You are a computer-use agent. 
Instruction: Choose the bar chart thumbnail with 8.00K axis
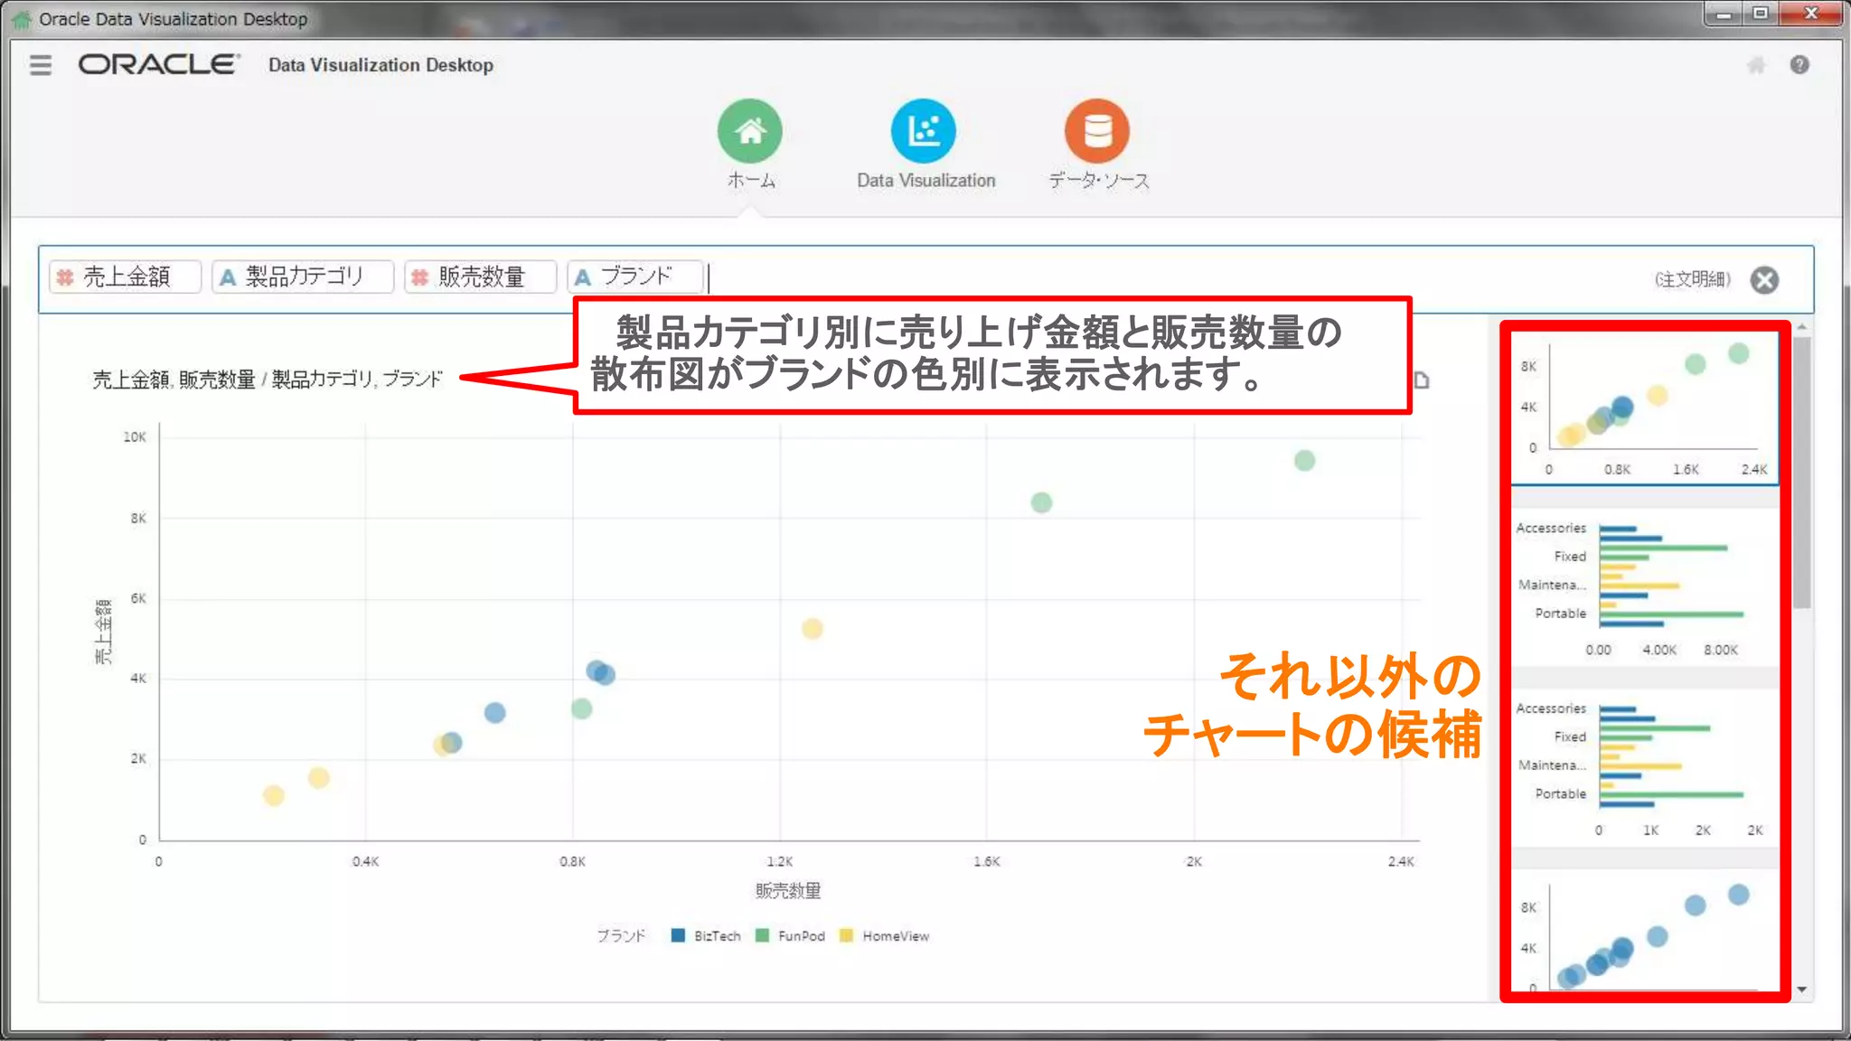[x=1644, y=587]
